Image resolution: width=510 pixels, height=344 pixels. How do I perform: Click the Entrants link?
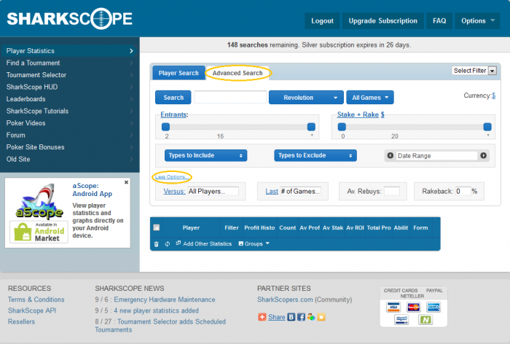click(174, 114)
